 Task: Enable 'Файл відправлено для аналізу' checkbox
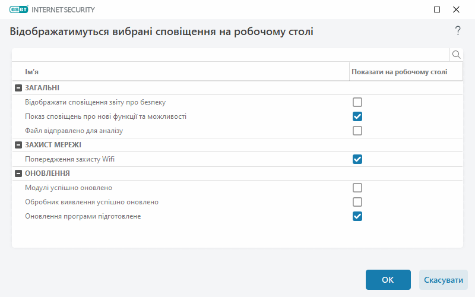[357, 131]
